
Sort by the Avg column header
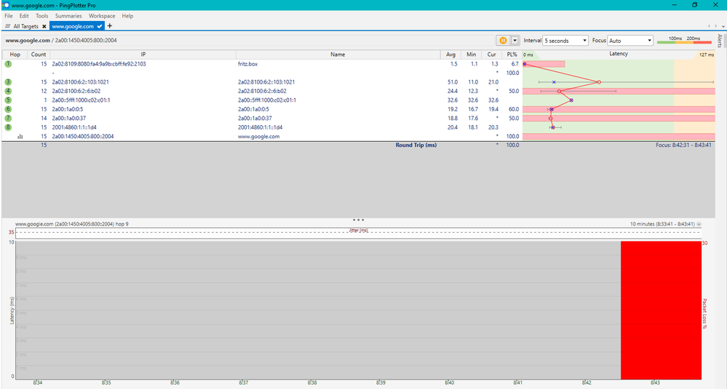(450, 55)
